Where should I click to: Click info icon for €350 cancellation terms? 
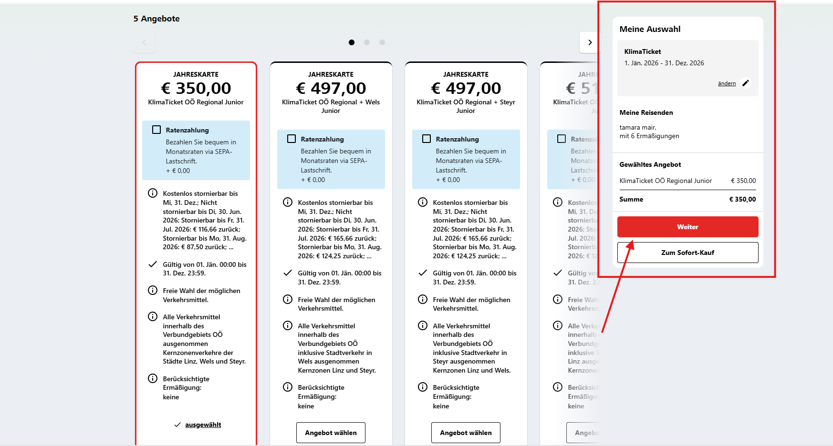coord(153,193)
